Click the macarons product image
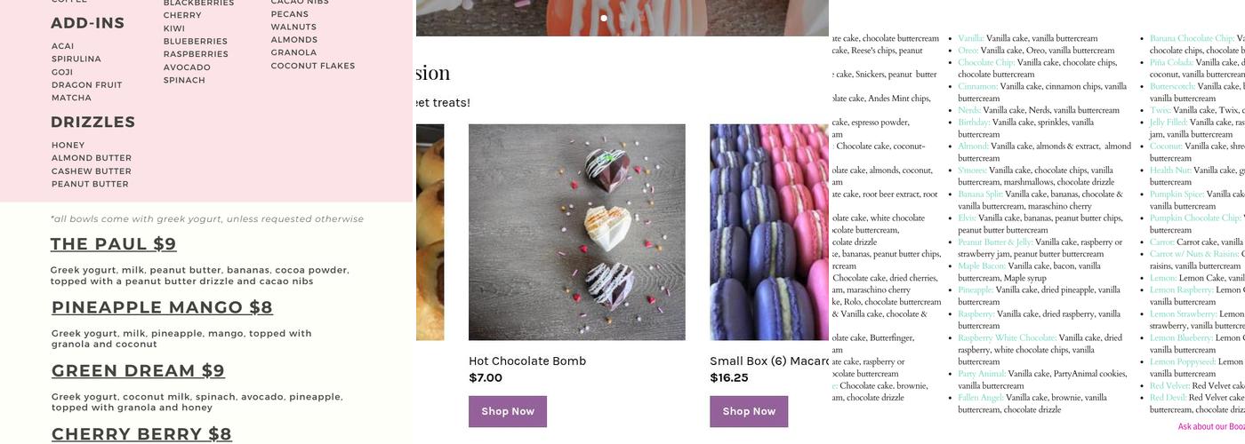The width and height of the screenshot is (1245, 444). [769, 232]
